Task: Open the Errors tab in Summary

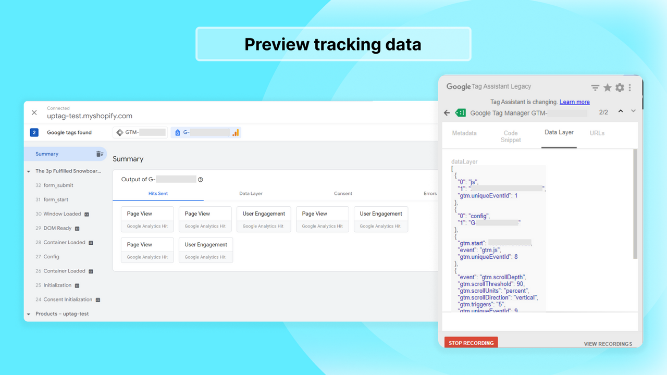Action: pyautogui.click(x=430, y=193)
